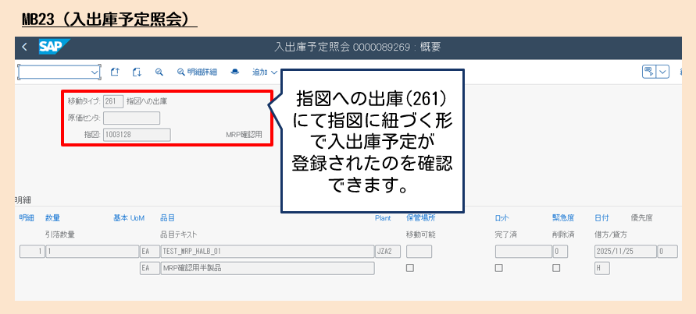Viewport: 696px width, 314px height.
Task: Open the transaction command field dropdown
Action: (95, 72)
